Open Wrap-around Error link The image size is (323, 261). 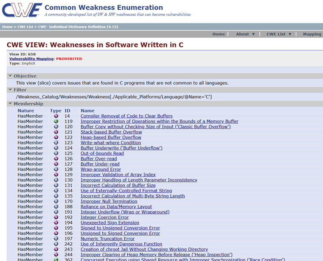[101, 169]
